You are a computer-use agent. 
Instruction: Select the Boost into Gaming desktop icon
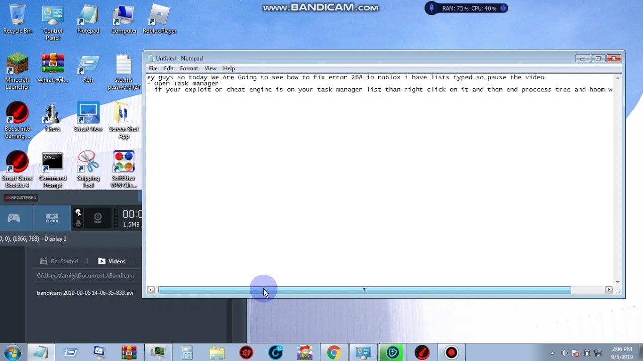[x=17, y=120]
